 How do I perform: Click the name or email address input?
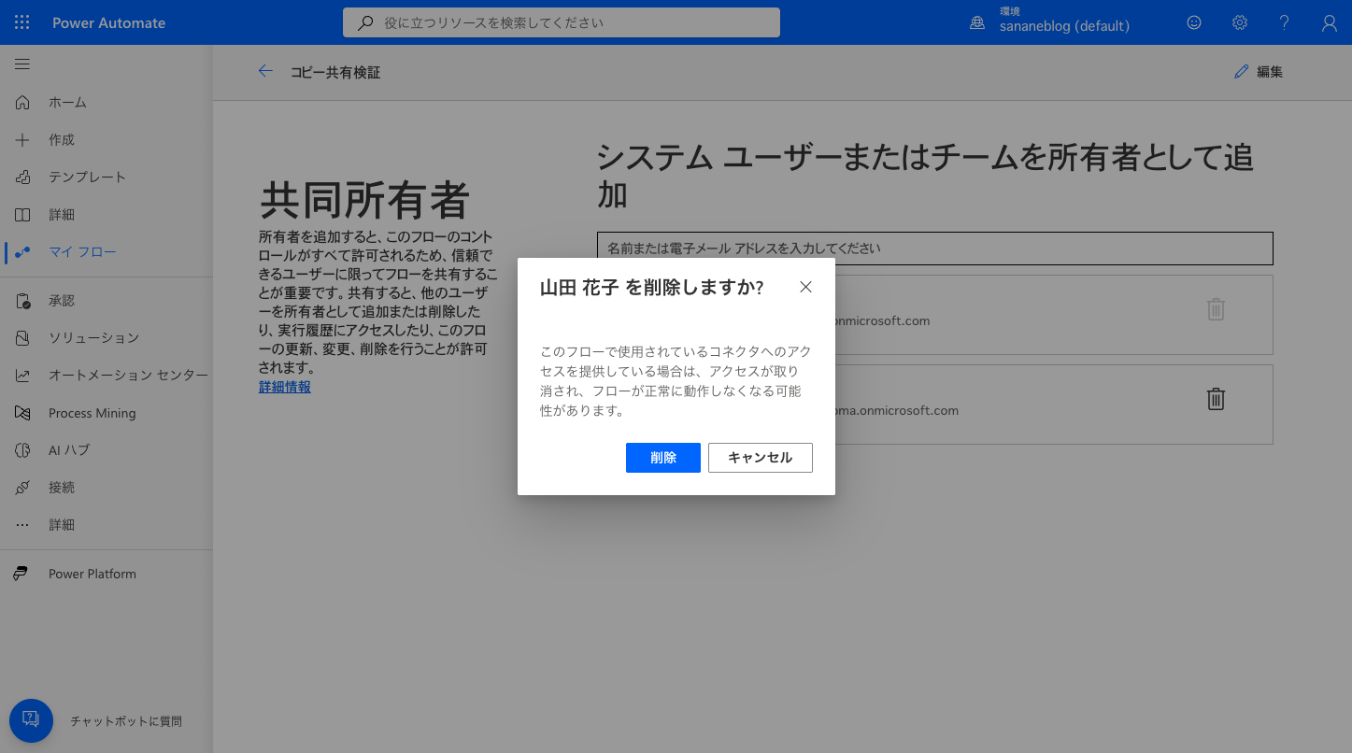pyautogui.click(x=935, y=249)
